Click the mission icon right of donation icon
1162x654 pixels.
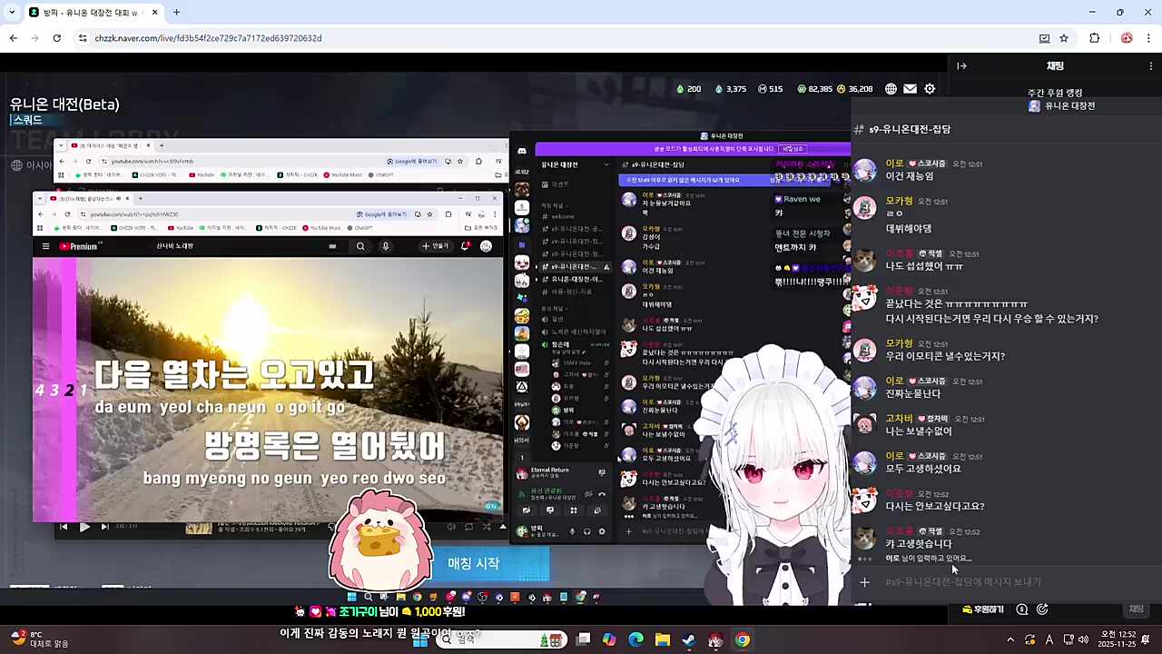1042,609
